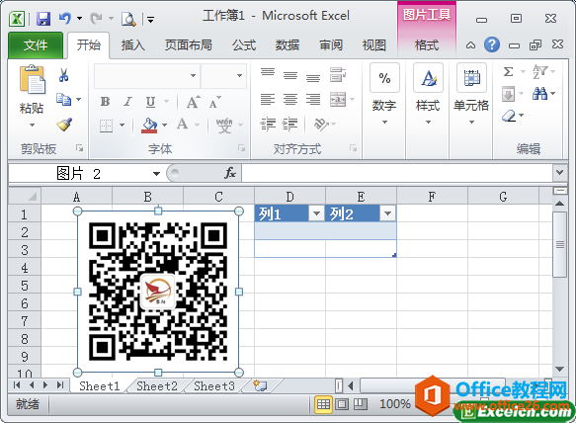The image size is (576, 423).
Task: Click the text Orientation icon
Action: click(321, 125)
